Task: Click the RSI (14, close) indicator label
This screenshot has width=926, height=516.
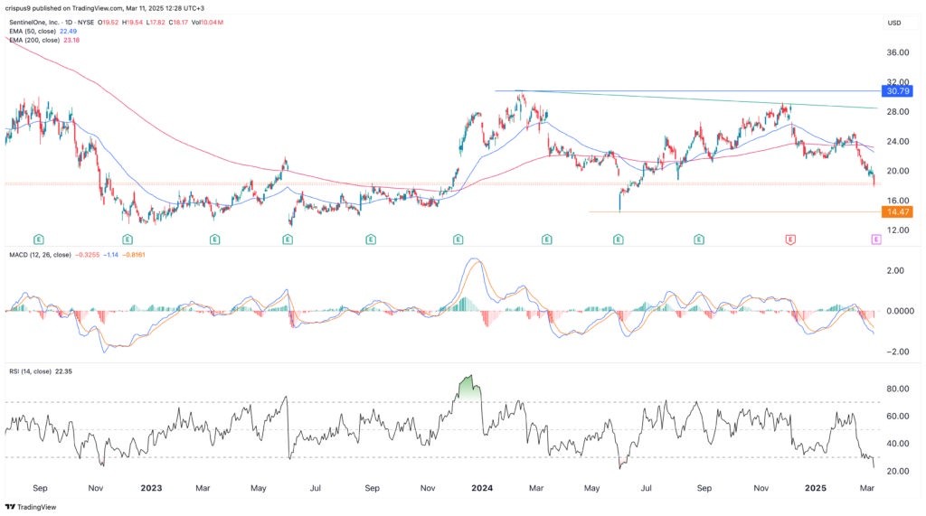Action: tap(32, 370)
